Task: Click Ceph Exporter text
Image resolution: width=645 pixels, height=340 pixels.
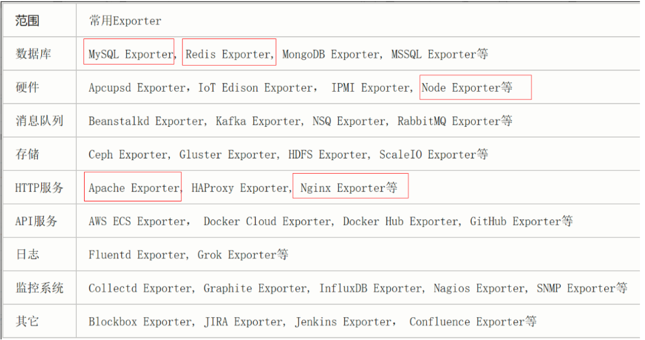Action: coord(128,154)
